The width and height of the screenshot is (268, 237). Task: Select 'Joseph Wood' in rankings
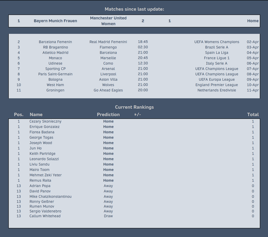[41, 143]
